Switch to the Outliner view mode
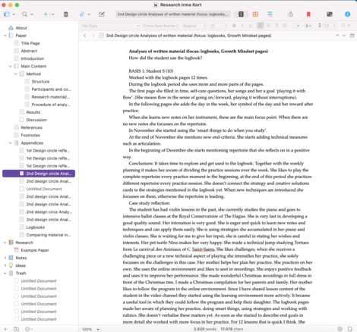 [270, 14]
